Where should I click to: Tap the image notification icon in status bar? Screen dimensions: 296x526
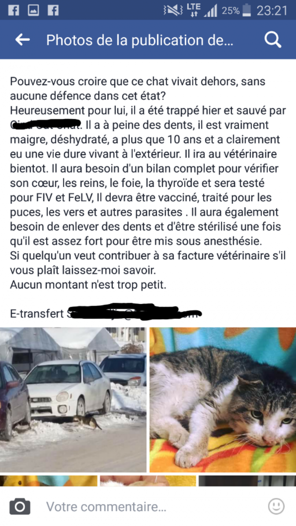tap(33, 10)
